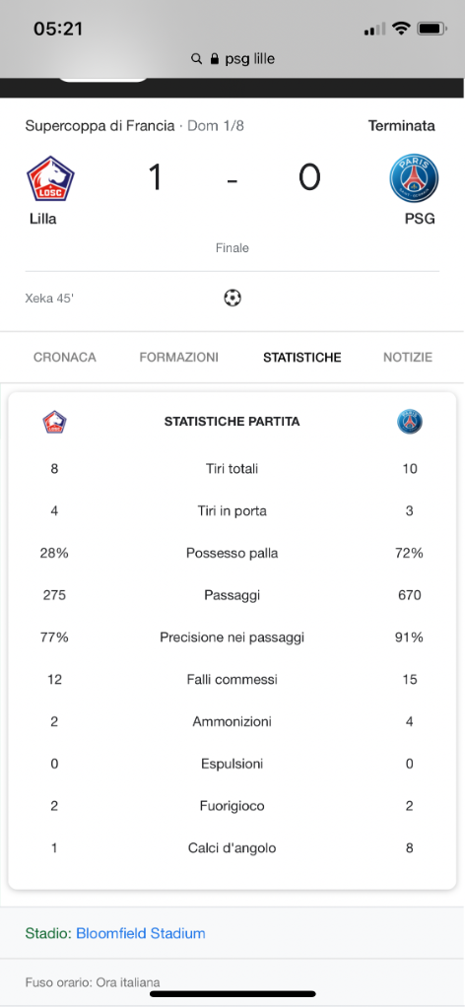The width and height of the screenshot is (465, 1007).
Task: Tap the small LOSC logo in the statistics card
Action: (x=54, y=422)
